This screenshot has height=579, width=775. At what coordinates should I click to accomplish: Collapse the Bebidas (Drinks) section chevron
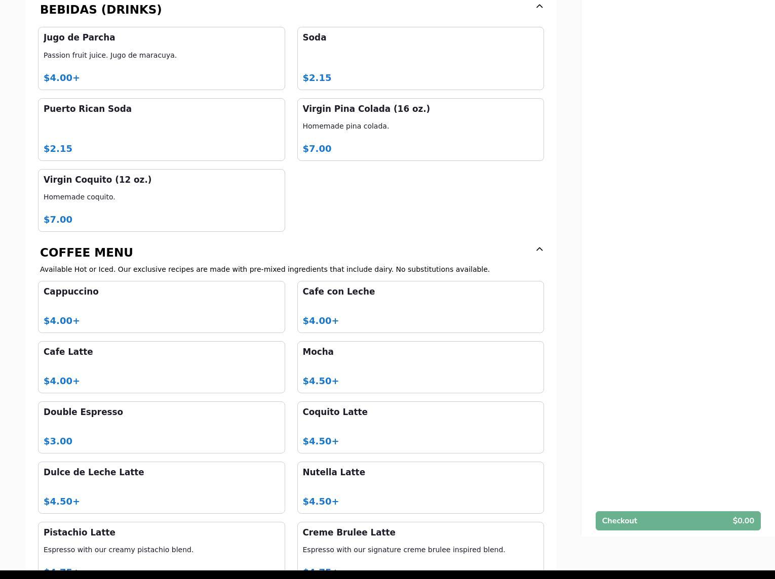(539, 7)
